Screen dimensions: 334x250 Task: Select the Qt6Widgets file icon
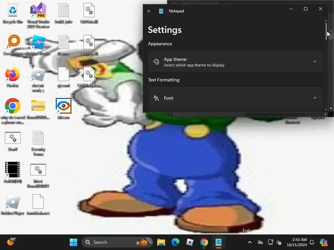(x=89, y=77)
